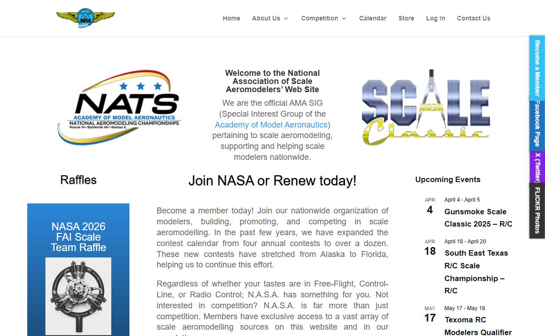
Task: Click the Log In link
Action: point(436,18)
